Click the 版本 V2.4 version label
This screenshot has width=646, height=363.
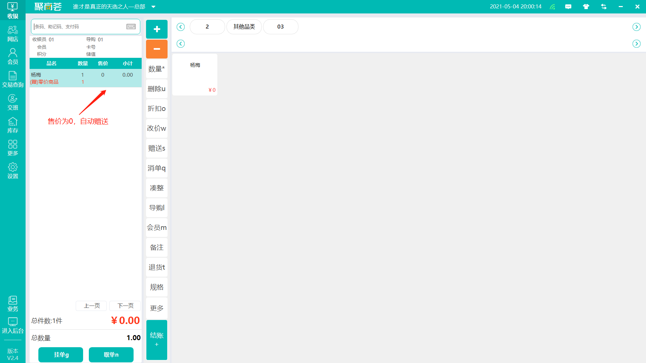click(12, 354)
